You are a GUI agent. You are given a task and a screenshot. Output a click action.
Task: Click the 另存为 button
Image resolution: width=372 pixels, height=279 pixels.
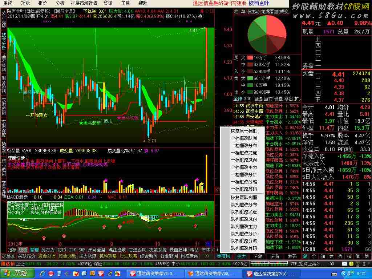48,250
